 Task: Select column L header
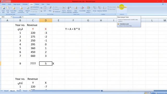point(152,20)
